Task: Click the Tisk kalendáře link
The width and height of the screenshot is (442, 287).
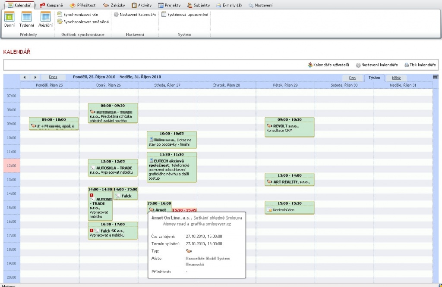Action: point(420,65)
